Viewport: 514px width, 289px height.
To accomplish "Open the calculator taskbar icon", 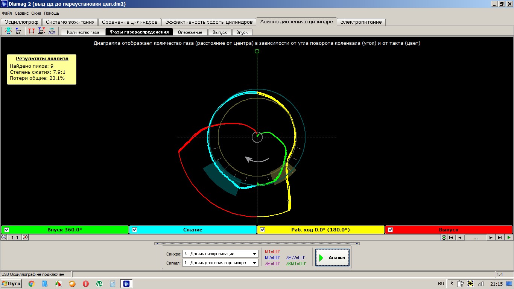I will (113, 284).
